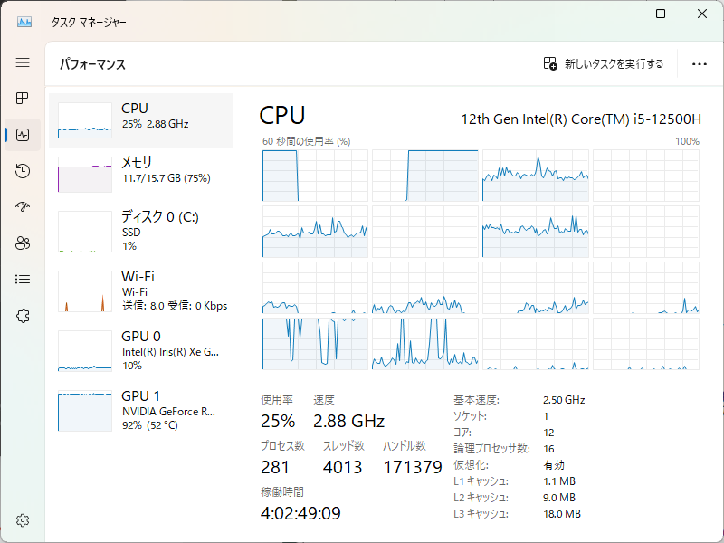Image resolution: width=724 pixels, height=543 pixels.
Task: Open the Services puzzle-piece page icon
Action: coord(23,316)
